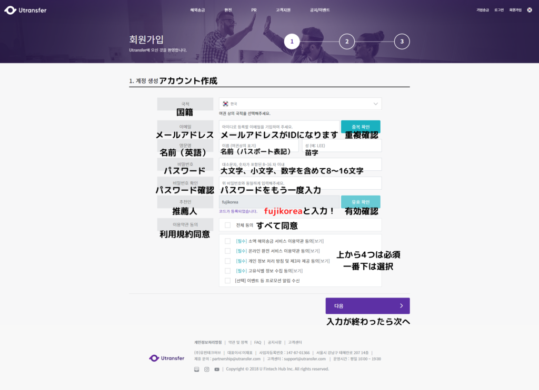Open the FAQ footer link
Viewport: 539px width, 390px height.
[258, 342]
